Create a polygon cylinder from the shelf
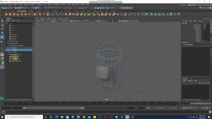The height and width of the screenshot is (119, 212). pos(14,14)
